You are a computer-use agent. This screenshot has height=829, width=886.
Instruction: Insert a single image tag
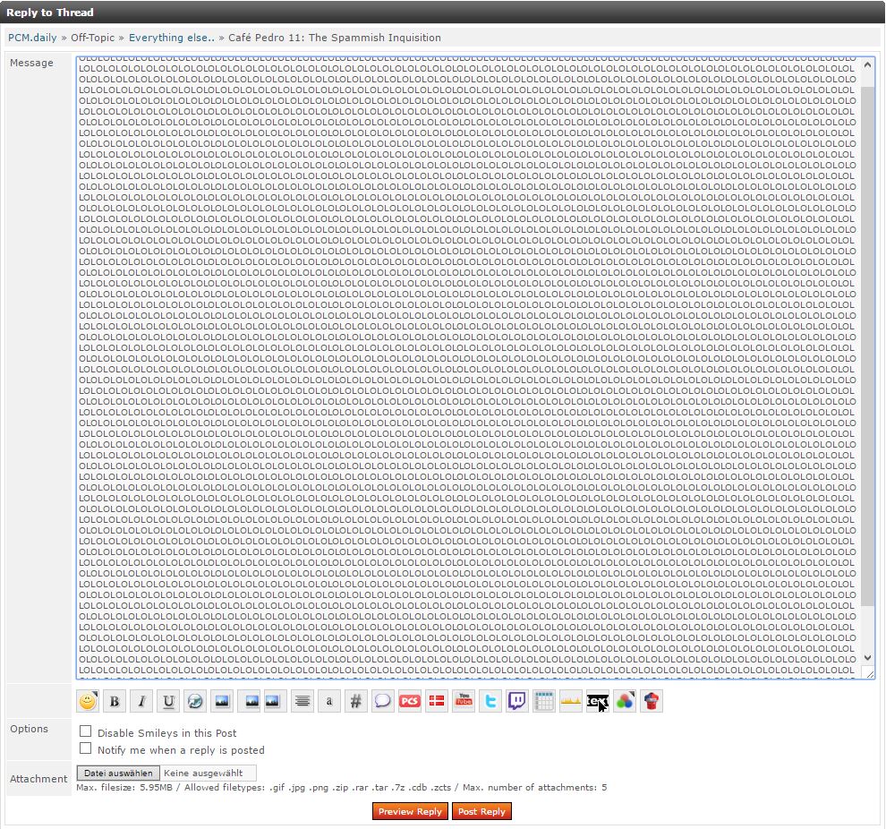coord(222,702)
